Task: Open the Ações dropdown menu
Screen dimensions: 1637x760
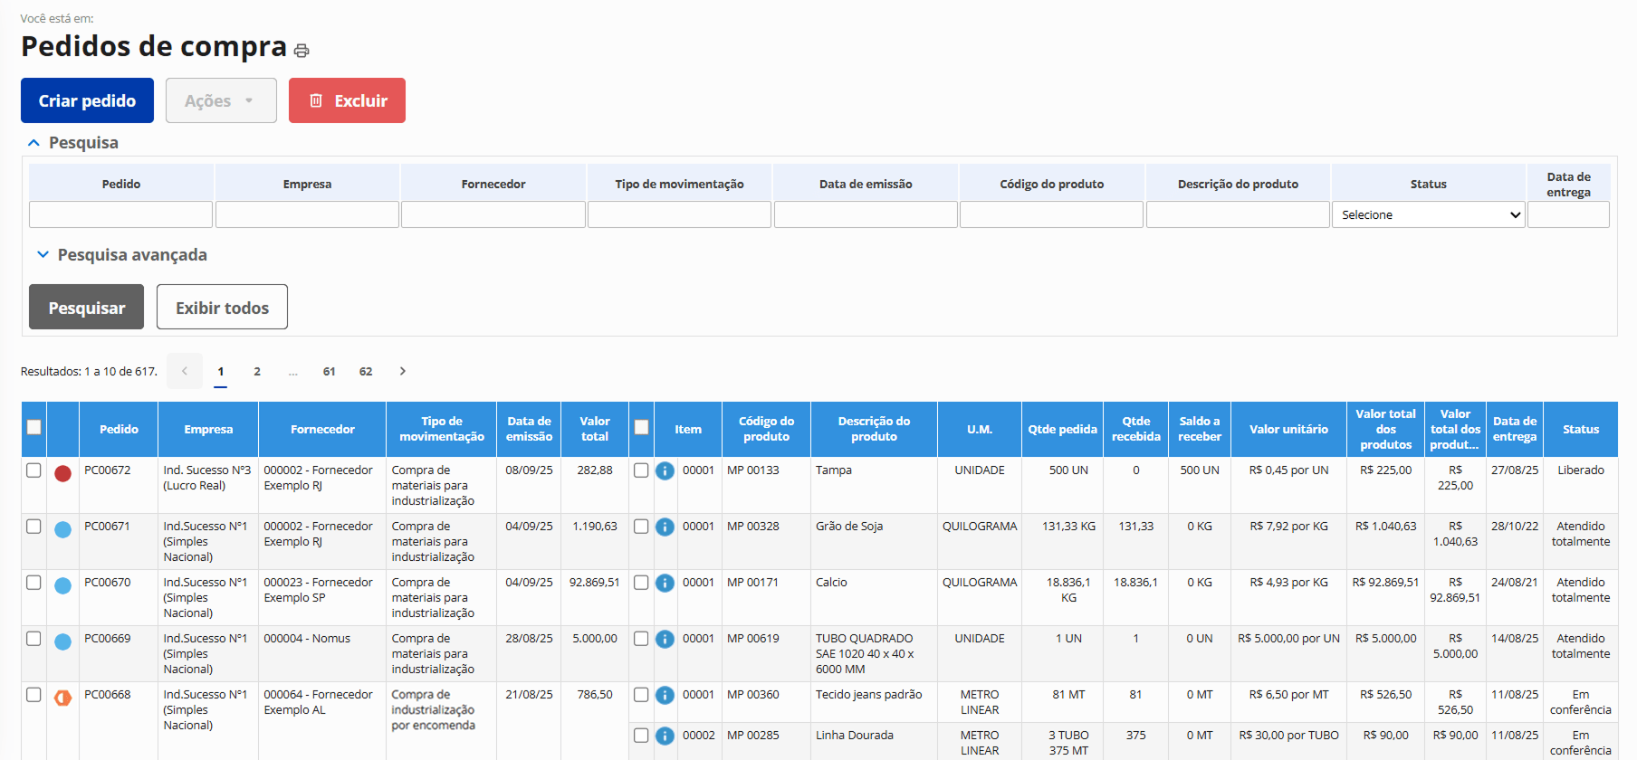Action: [x=221, y=100]
